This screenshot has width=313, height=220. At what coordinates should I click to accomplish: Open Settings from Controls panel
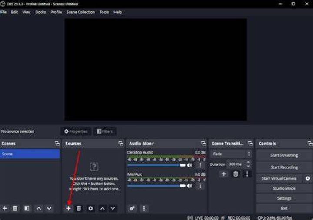pos(284,198)
